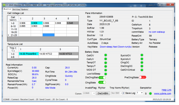
Task: Open the Update tab
Action: coord(24,9)
